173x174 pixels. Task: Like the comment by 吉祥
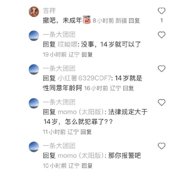[161, 11]
